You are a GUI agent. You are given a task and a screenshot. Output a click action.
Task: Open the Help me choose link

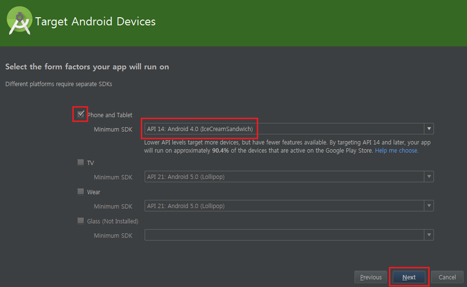pyautogui.click(x=396, y=151)
